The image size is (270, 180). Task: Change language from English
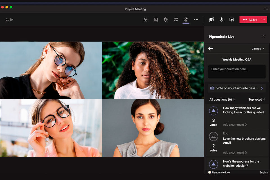(264, 172)
